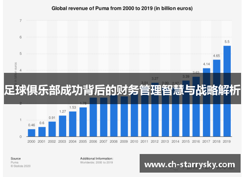The width and height of the screenshot is (245, 177).
Task: Select the 2004 year label
Action: (x=73, y=141)
